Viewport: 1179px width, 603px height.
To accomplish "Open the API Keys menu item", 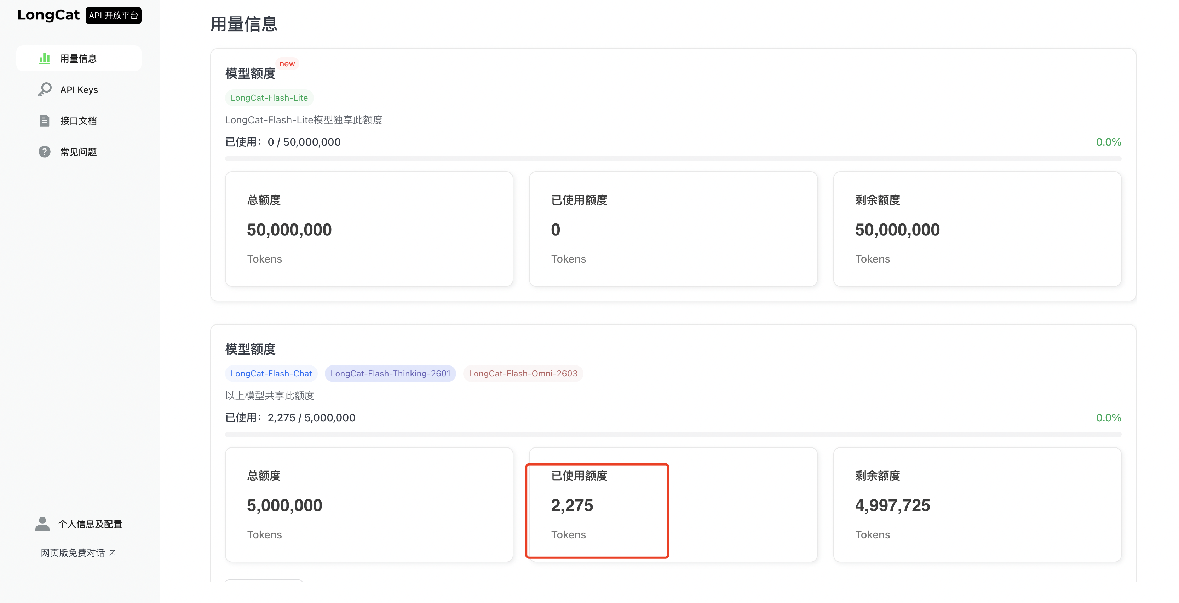I will tap(79, 90).
